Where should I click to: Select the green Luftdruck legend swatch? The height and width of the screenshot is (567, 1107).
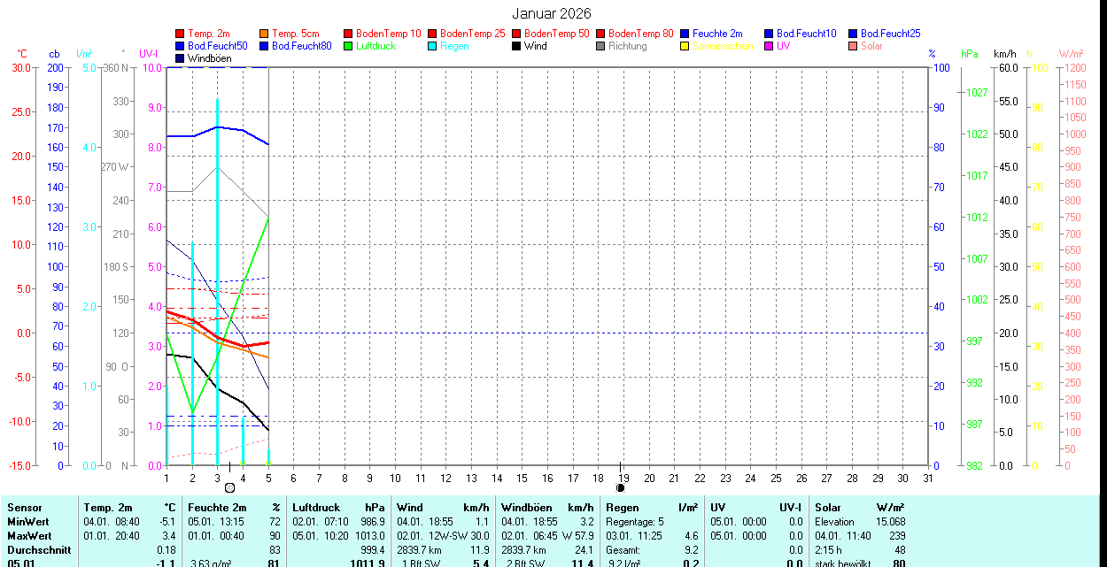click(x=349, y=46)
